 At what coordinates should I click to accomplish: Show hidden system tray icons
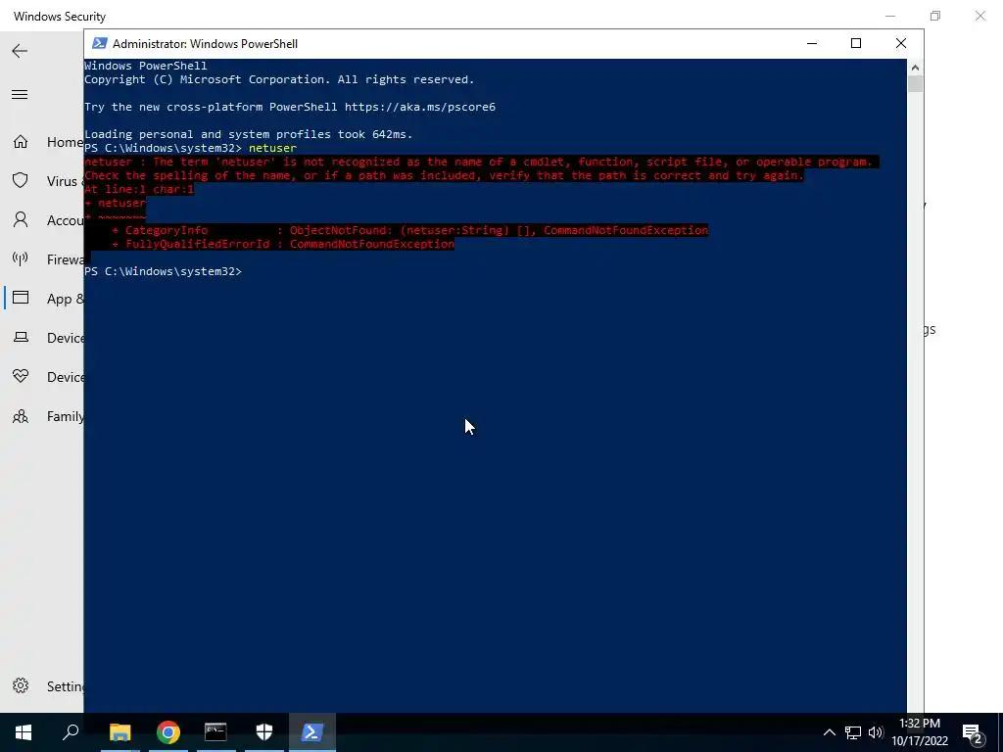pyautogui.click(x=829, y=732)
